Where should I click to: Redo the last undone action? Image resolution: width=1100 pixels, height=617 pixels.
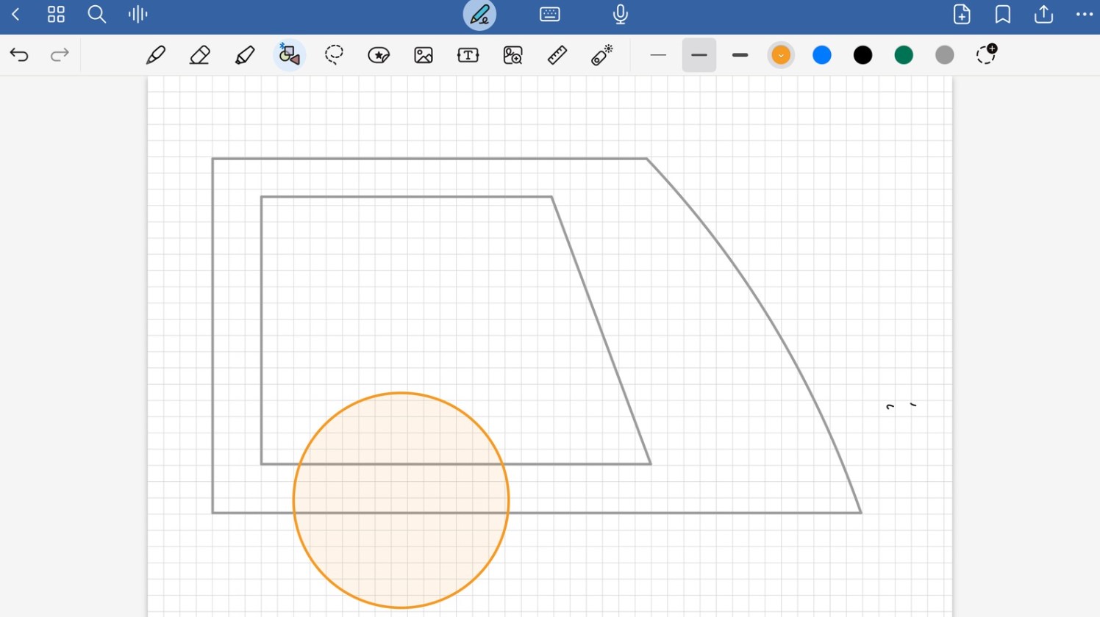point(60,55)
